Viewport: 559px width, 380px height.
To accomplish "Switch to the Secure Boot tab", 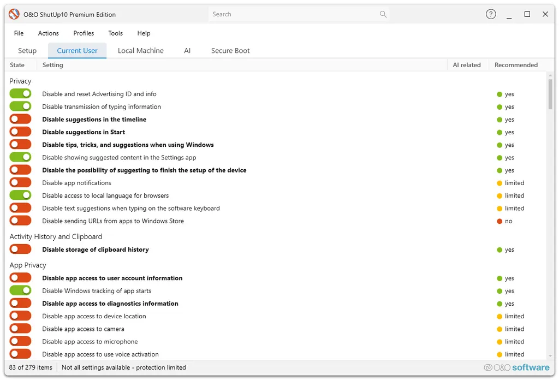I will click(230, 51).
